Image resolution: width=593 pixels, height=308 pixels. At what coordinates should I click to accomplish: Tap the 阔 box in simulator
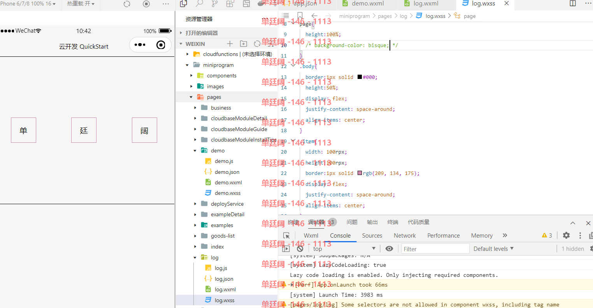(x=144, y=130)
